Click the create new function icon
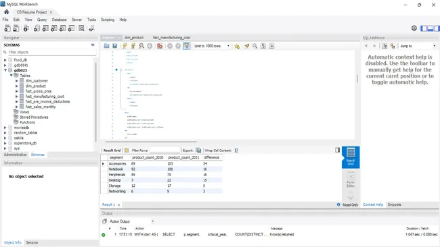This screenshot has height=247, width=440. (x=72, y=28)
